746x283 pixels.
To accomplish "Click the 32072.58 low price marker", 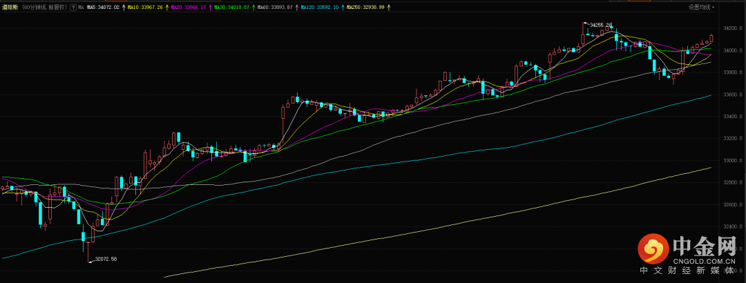I will click(106, 259).
